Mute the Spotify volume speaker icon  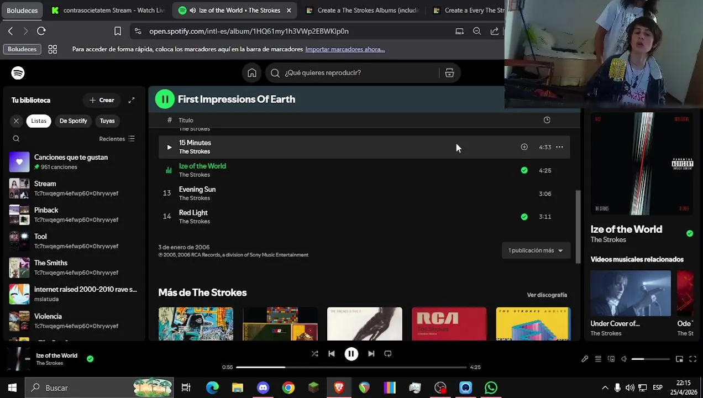[x=624, y=359]
